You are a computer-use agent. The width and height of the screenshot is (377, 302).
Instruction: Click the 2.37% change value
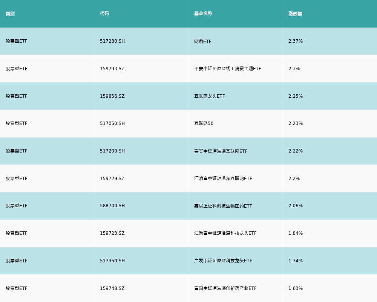tap(296, 41)
